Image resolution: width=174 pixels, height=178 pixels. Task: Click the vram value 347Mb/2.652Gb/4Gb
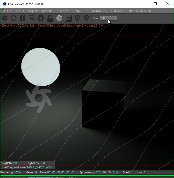pyautogui.click(x=39, y=168)
